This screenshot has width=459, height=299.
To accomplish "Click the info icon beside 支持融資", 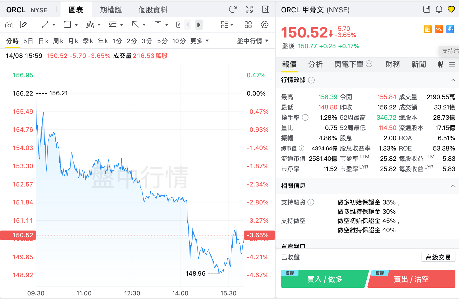I will [311, 202].
